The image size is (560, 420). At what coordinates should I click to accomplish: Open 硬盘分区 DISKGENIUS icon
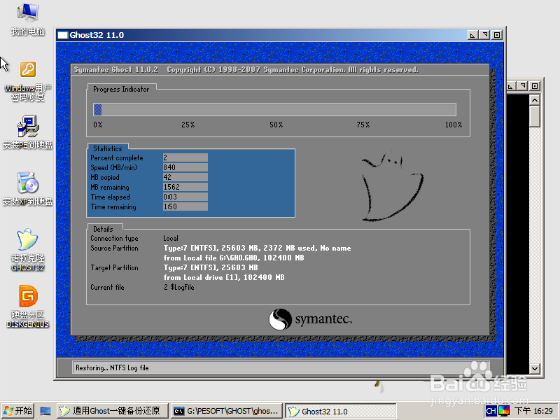tap(27, 307)
